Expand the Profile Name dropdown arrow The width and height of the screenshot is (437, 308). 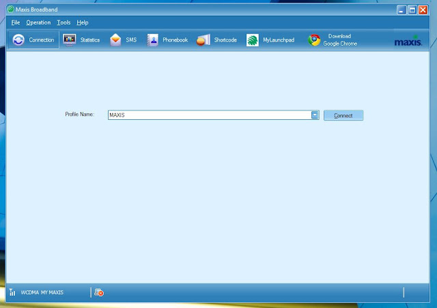tap(315, 115)
